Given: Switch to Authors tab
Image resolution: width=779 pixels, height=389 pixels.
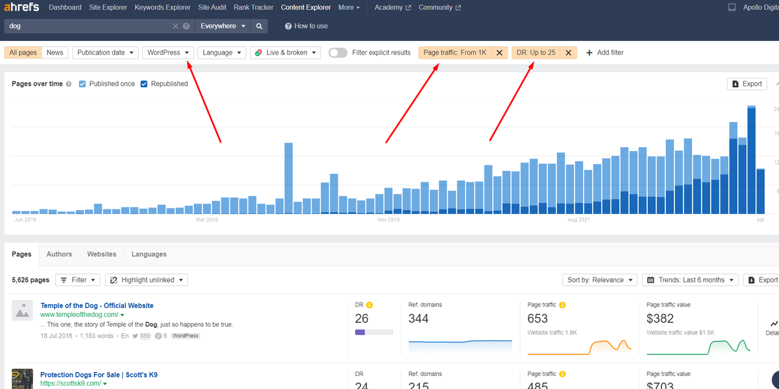Looking at the screenshot, I should (59, 254).
